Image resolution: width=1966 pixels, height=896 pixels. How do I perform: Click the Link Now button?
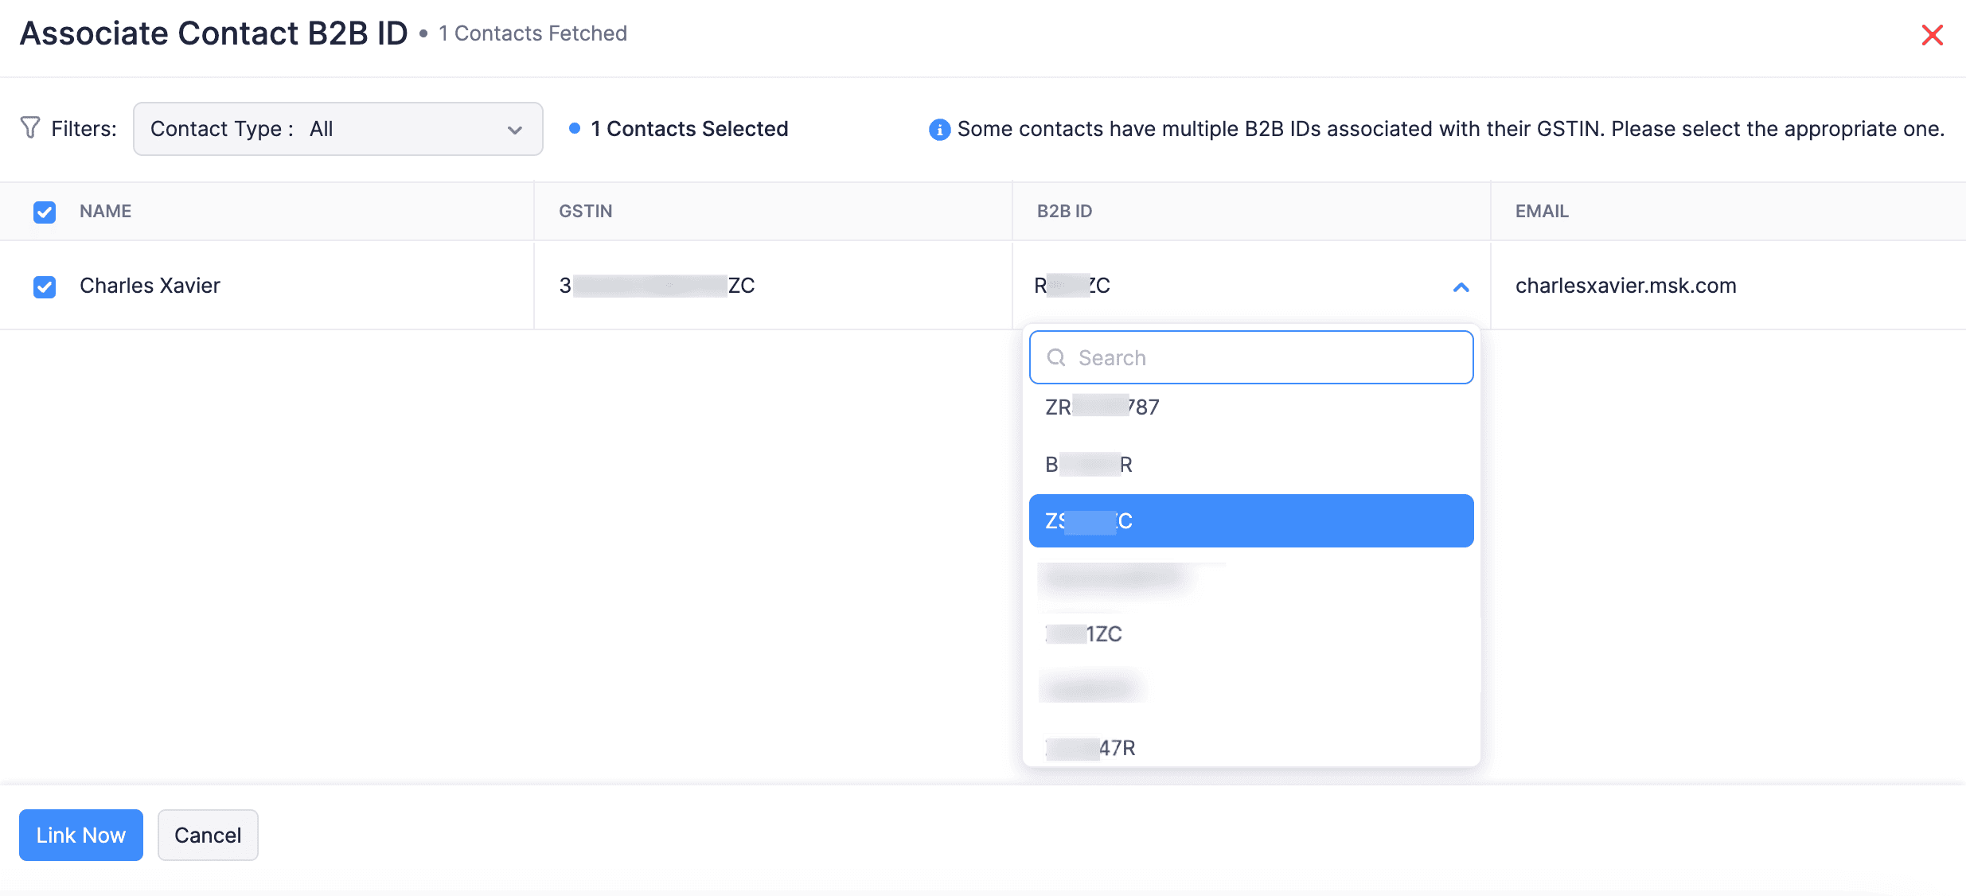80,835
